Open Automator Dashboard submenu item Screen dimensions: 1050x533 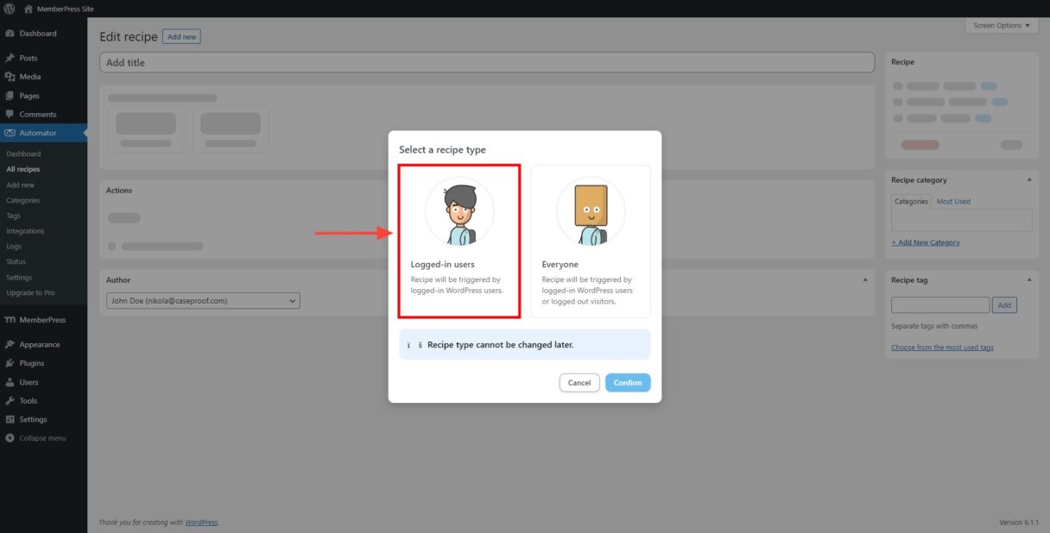coord(23,154)
